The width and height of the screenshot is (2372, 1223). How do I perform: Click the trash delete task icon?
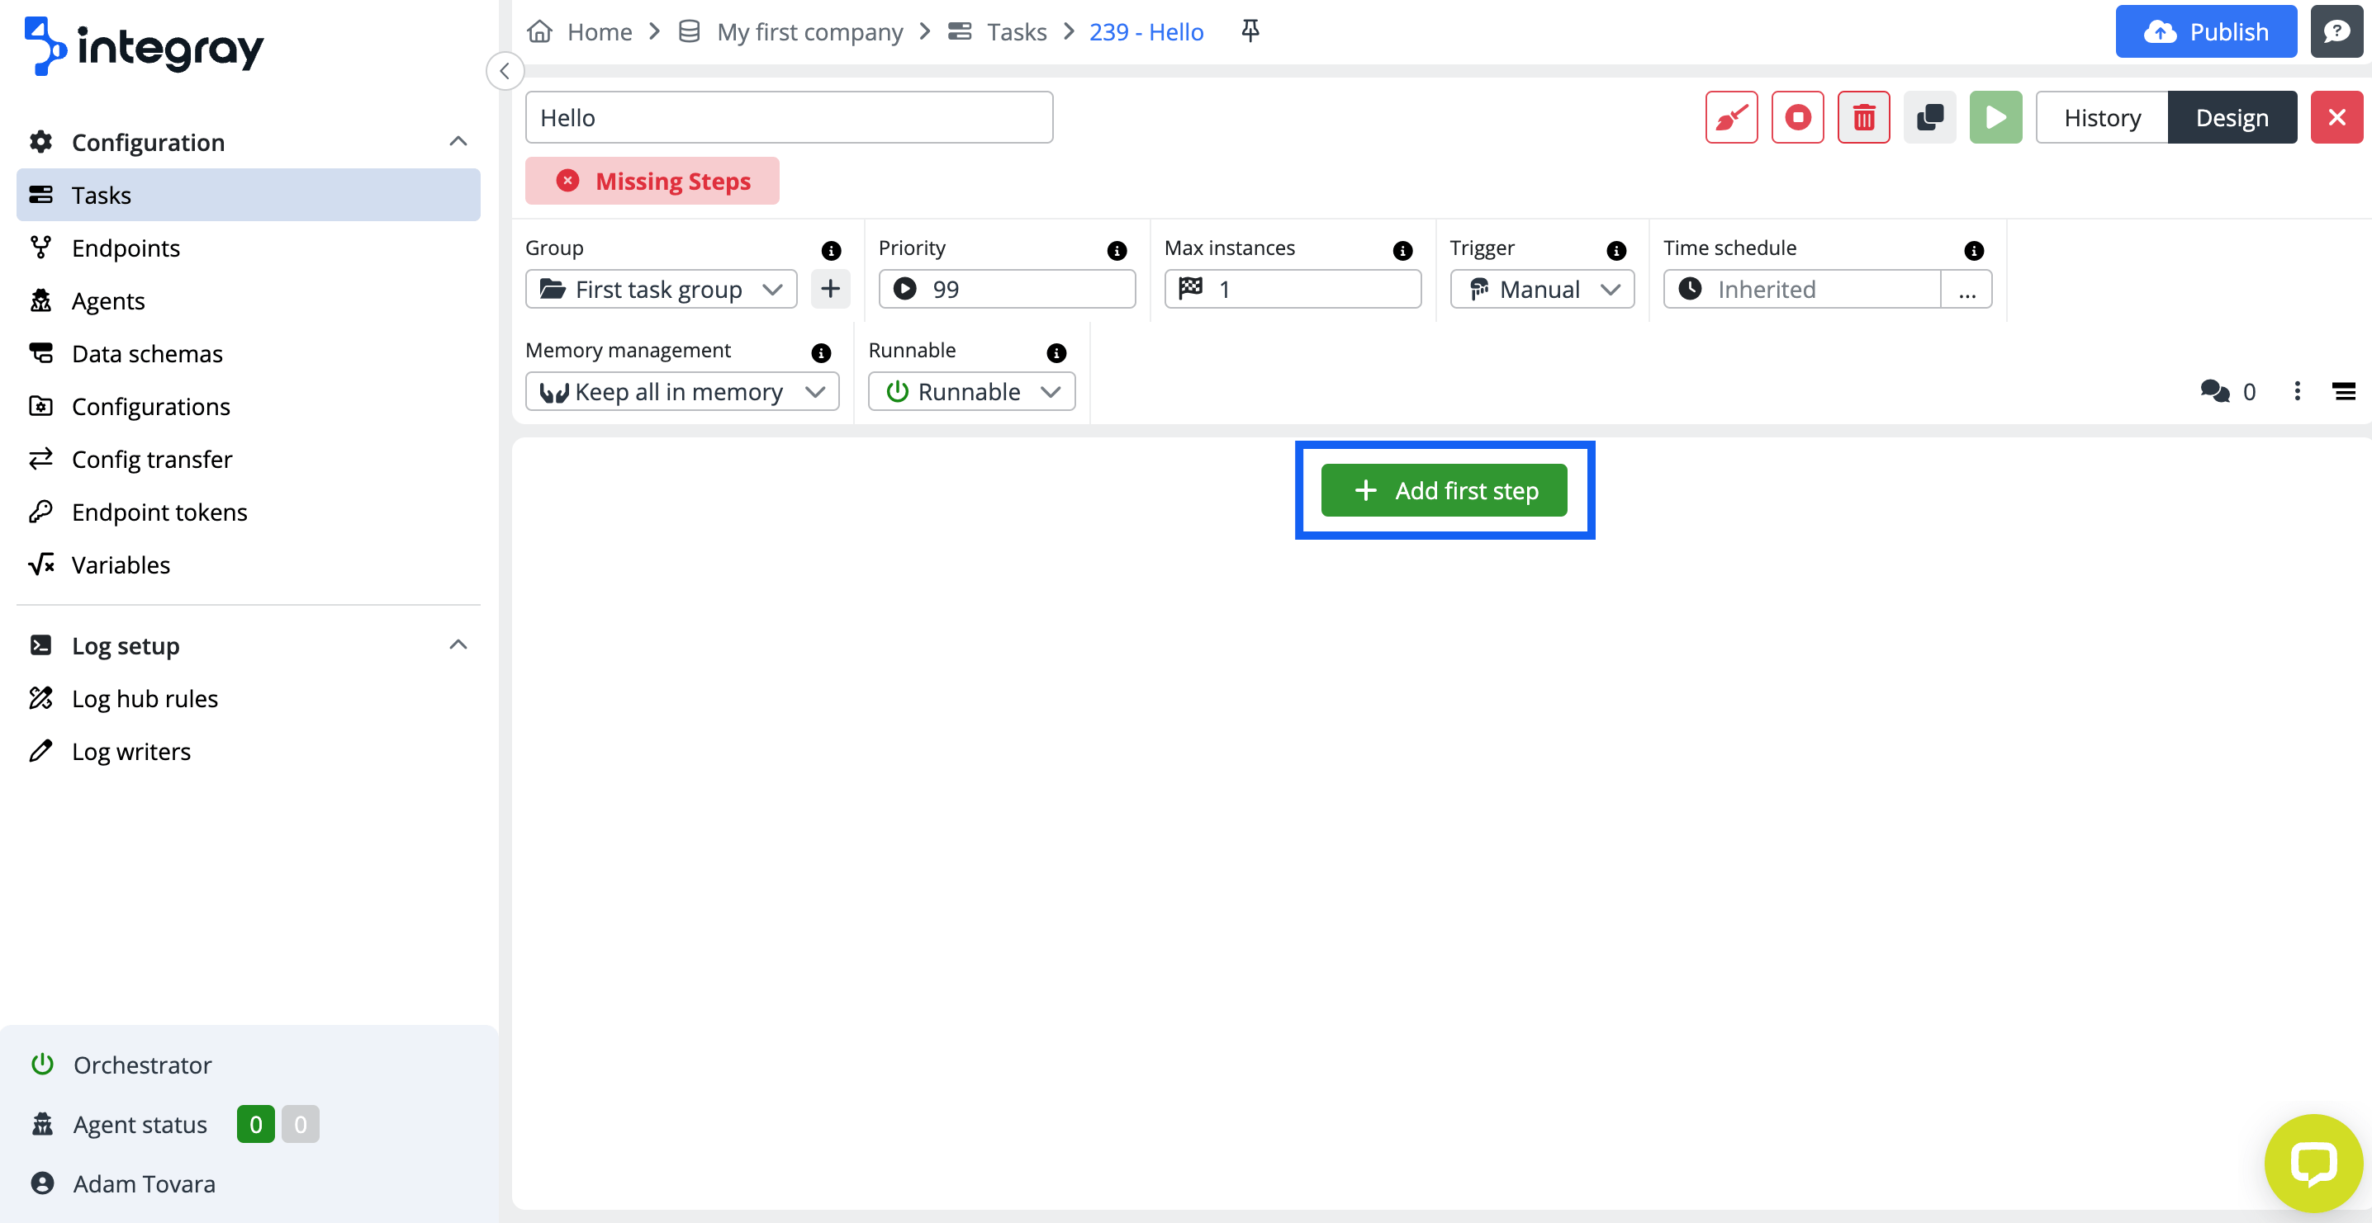pos(1864,117)
